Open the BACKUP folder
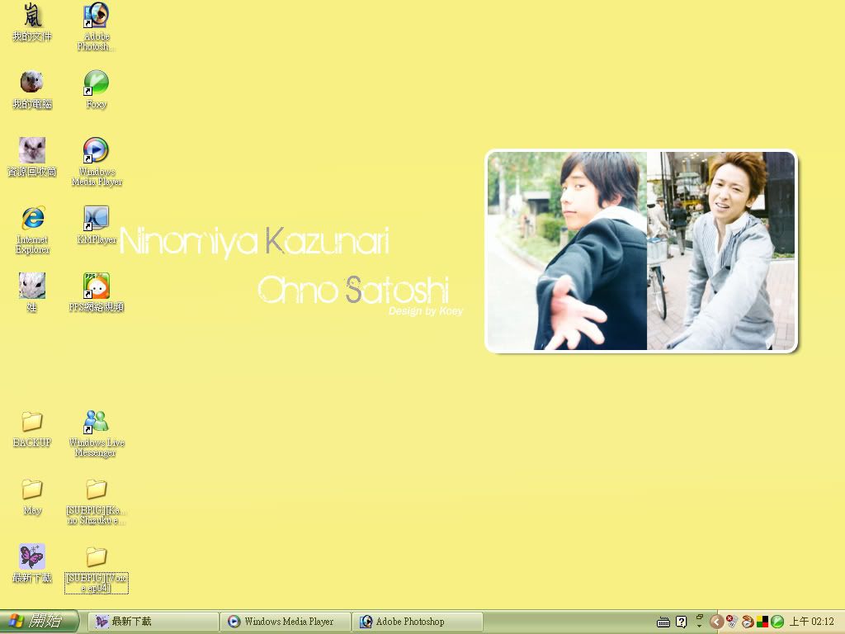845x634 pixels. pos(32,422)
